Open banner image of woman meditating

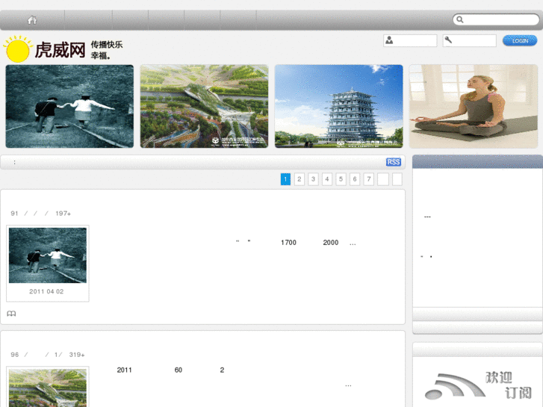[x=474, y=106]
